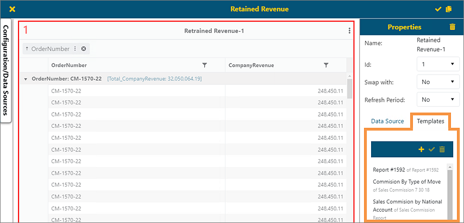Add a new template with plus icon
The height and width of the screenshot is (223, 464).
coord(421,150)
